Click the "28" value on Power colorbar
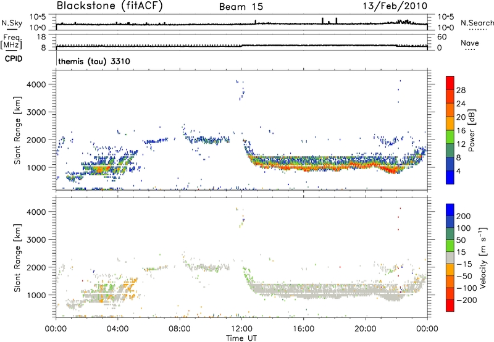 pos(461,90)
